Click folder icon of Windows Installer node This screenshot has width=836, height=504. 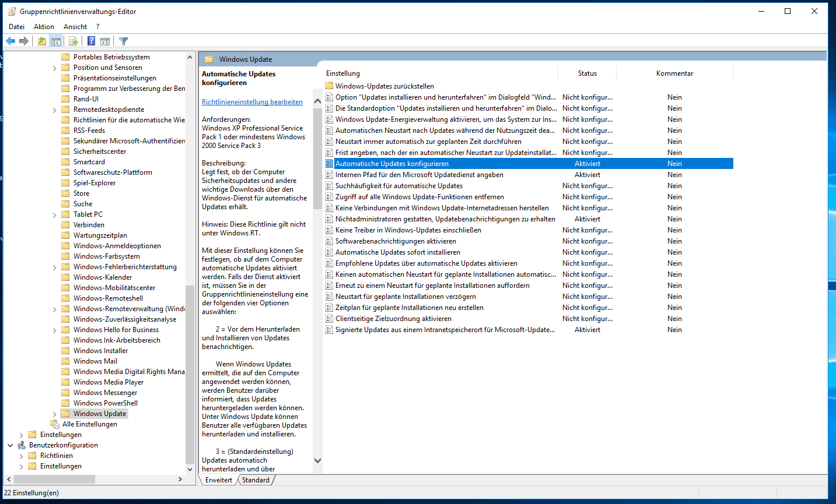pos(65,351)
